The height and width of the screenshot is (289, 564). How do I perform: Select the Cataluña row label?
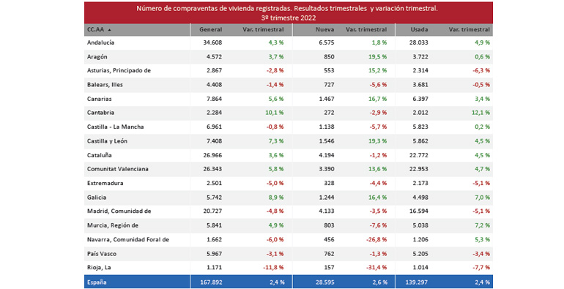[100, 155]
